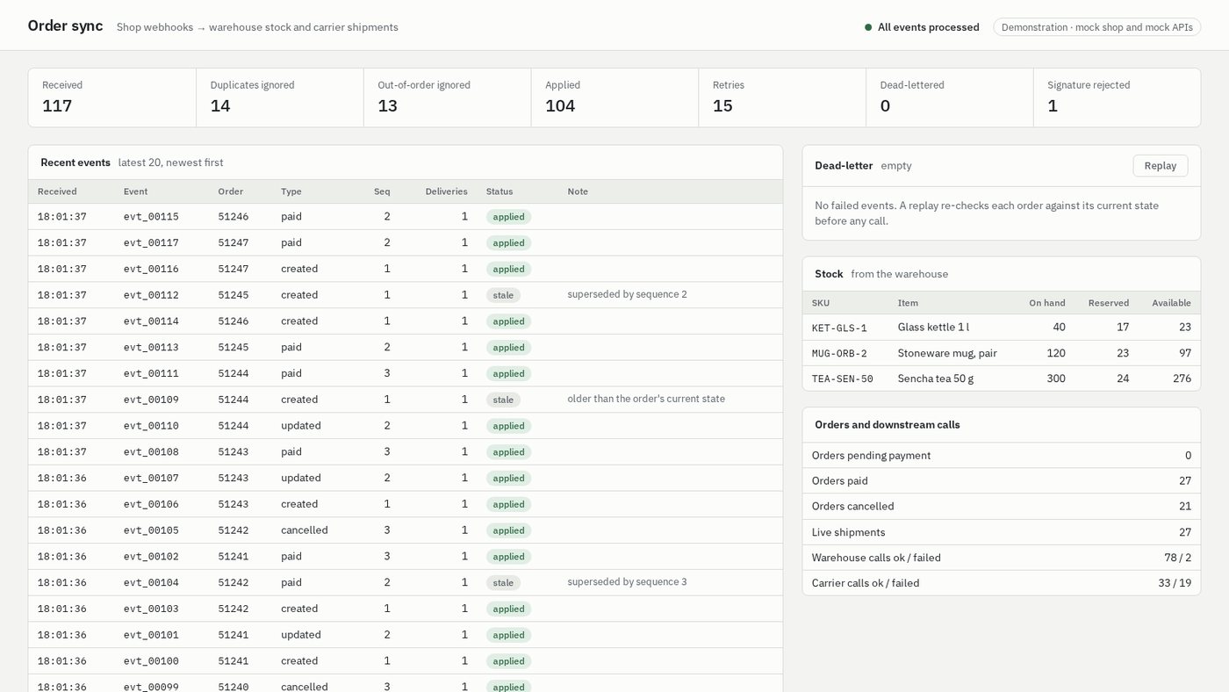Click the SKU KET-GLS-1 in Stock table
The width and height of the screenshot is (1229, 692).
point(839,328)
